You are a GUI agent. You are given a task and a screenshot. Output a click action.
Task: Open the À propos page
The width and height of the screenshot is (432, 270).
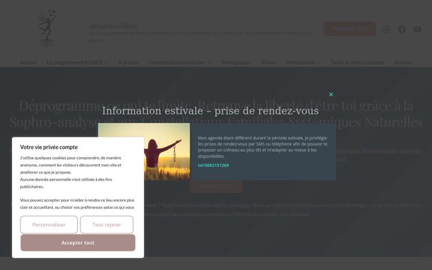128,62
